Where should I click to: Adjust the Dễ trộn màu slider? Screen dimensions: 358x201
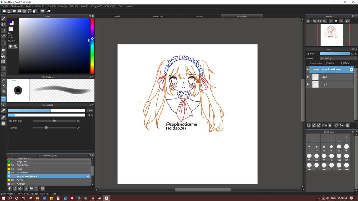point(54,121)
